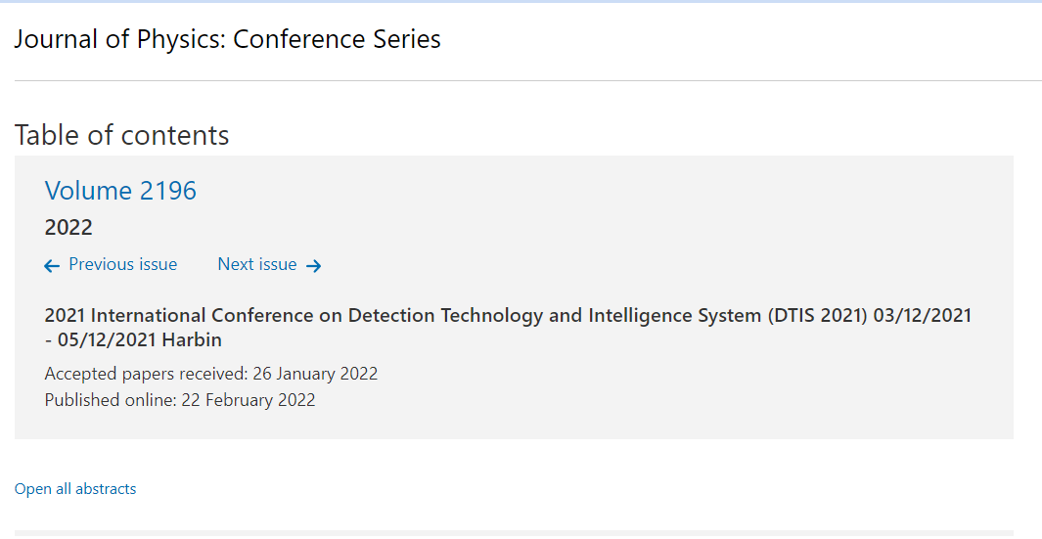Click the bold 2022 year label
Viewport: 1042px width, 539px height.
pos(68,227)
